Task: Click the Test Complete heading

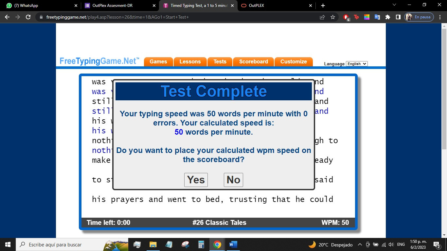Action: tap(213, 91)
